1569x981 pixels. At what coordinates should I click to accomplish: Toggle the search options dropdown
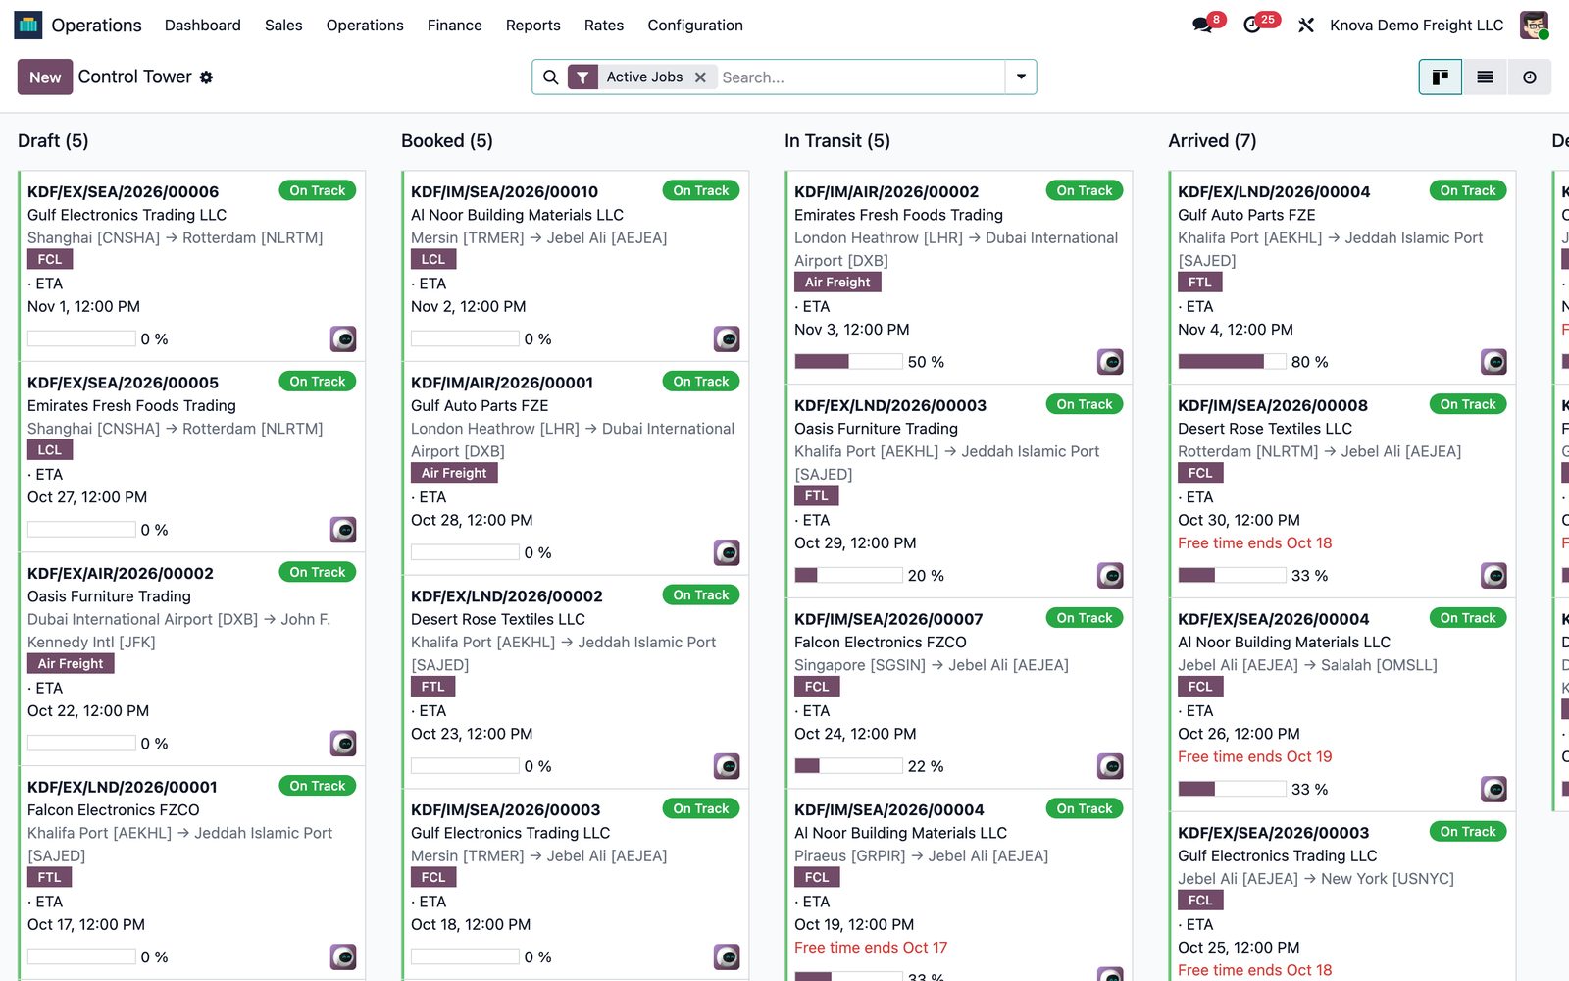[1021, 77]
